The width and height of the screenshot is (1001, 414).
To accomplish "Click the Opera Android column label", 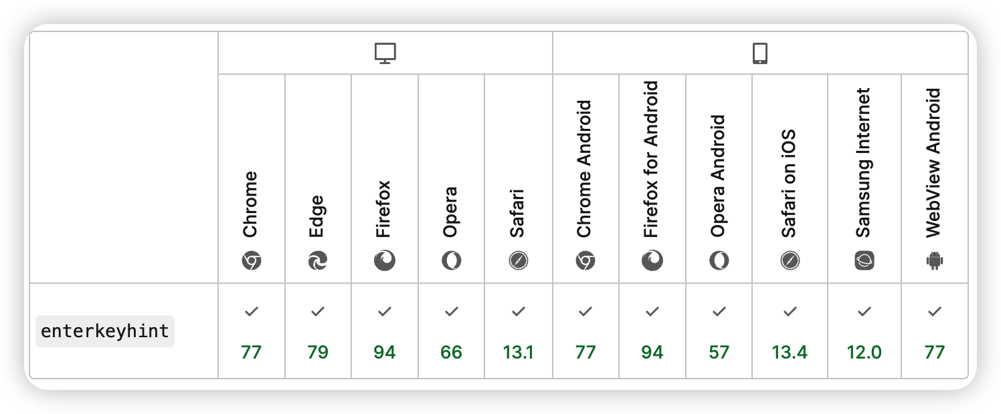I will [x=719, y=176].
